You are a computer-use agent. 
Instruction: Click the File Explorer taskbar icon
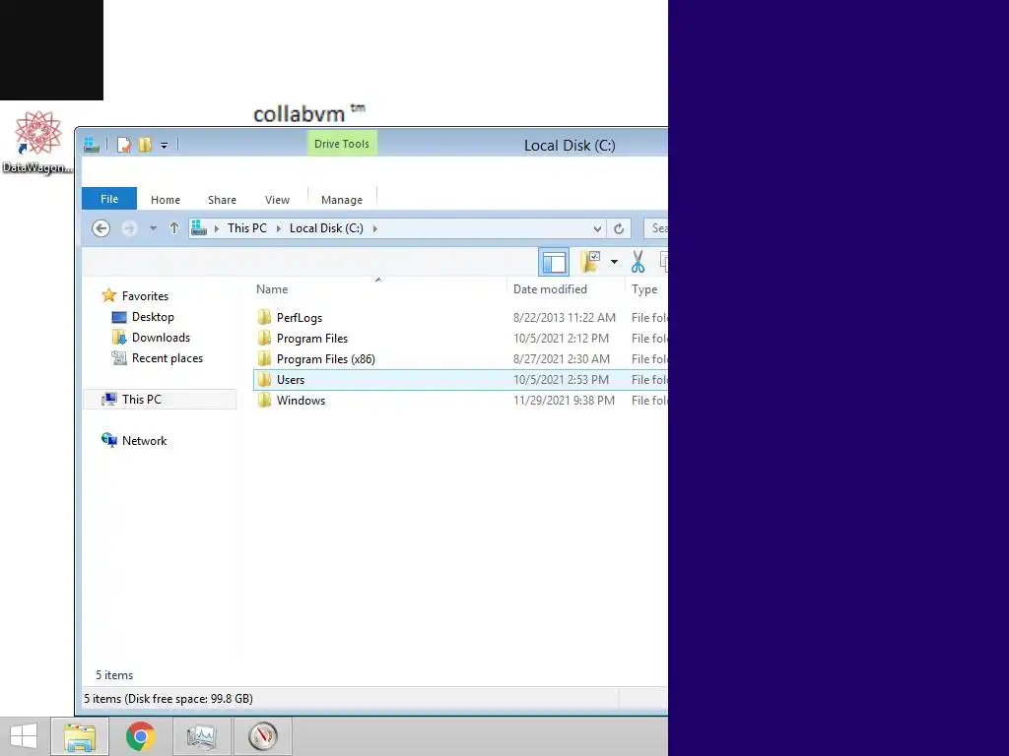79,736
